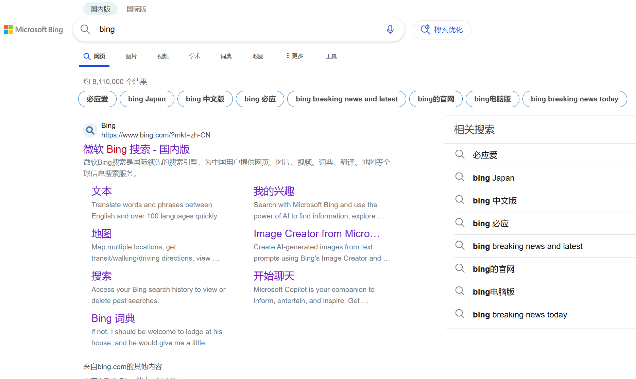Click the search magnifier icon in search box
The image size is (636, 379).
(85, 29)
